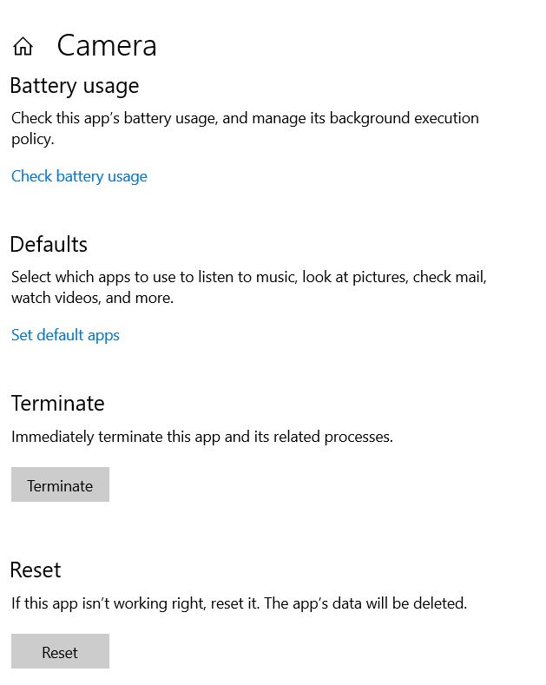546x685 pixels.
Task: Open the Check battery usage link
Action: click(79, 176)
